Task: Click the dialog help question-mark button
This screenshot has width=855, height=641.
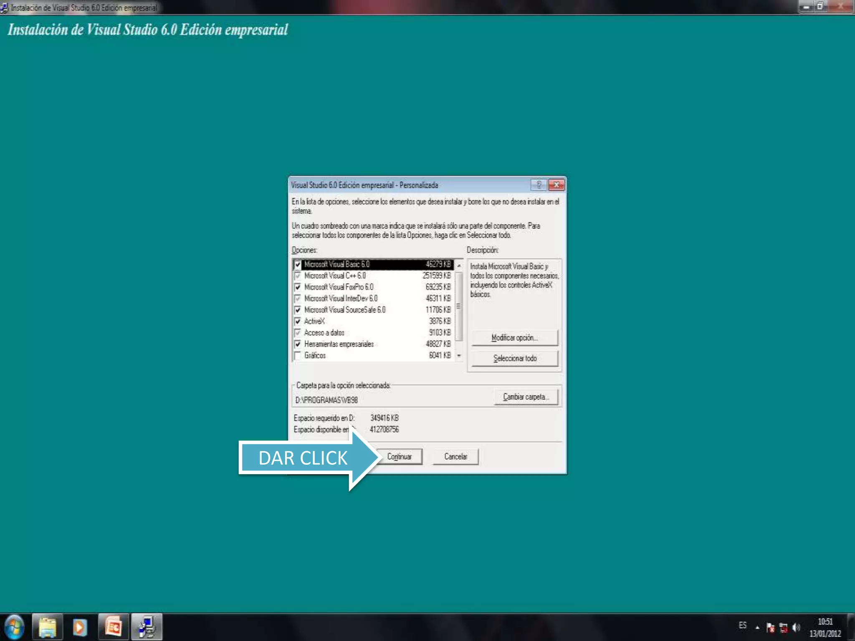Action: point(539,185)
